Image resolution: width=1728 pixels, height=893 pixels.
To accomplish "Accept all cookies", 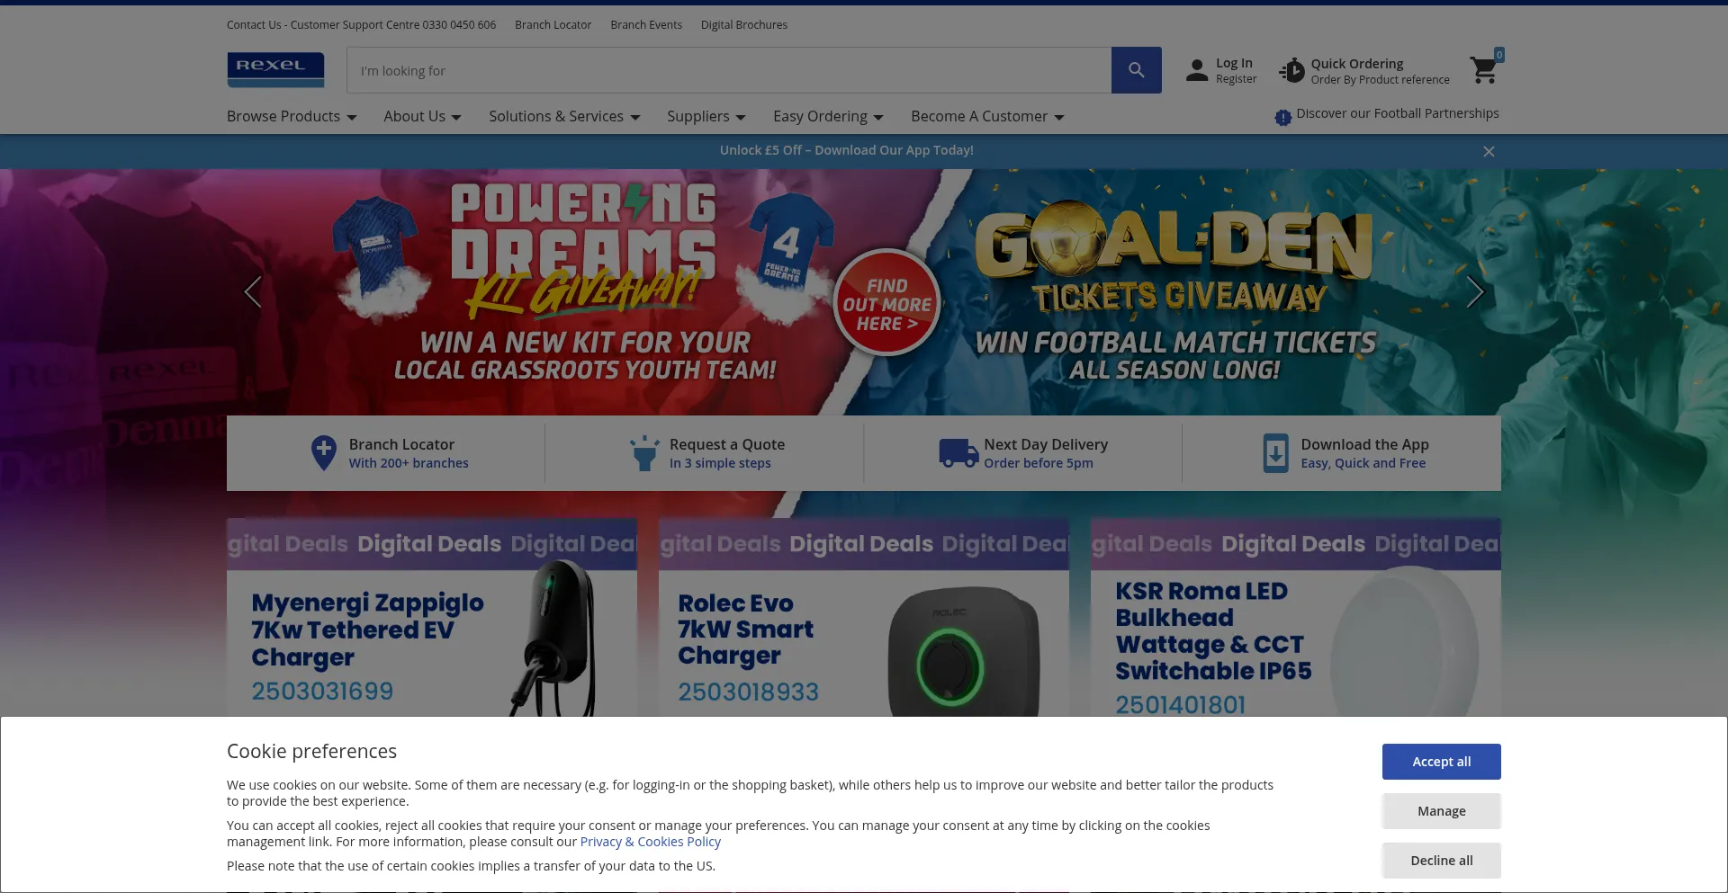I will click(1441, 762).
